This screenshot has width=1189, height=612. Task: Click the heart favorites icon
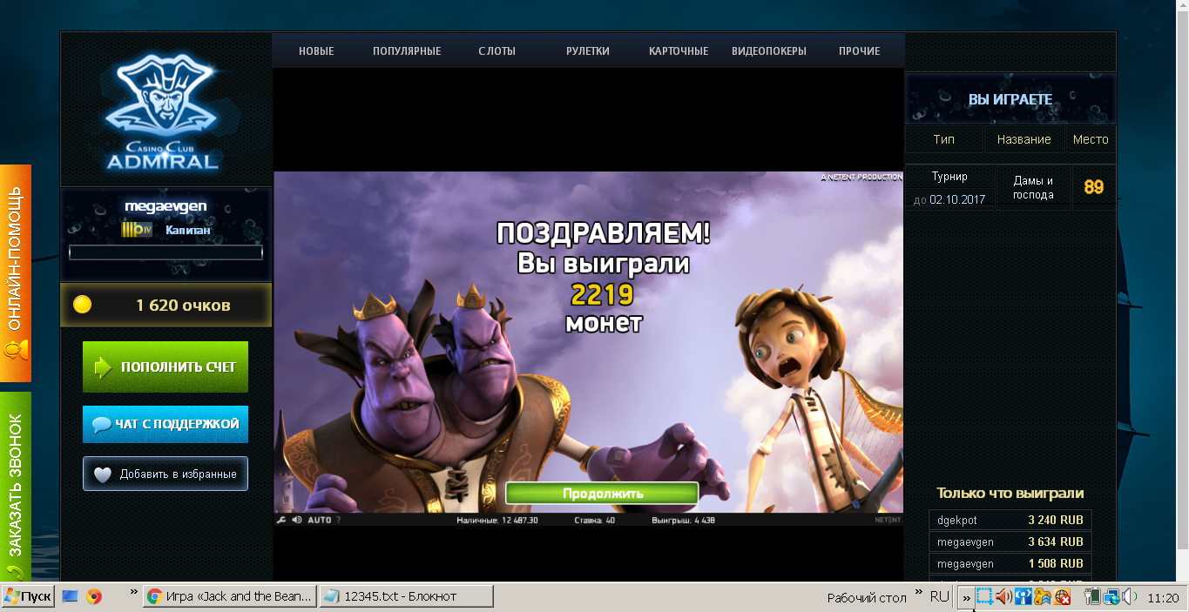click(x=103, y=474)
